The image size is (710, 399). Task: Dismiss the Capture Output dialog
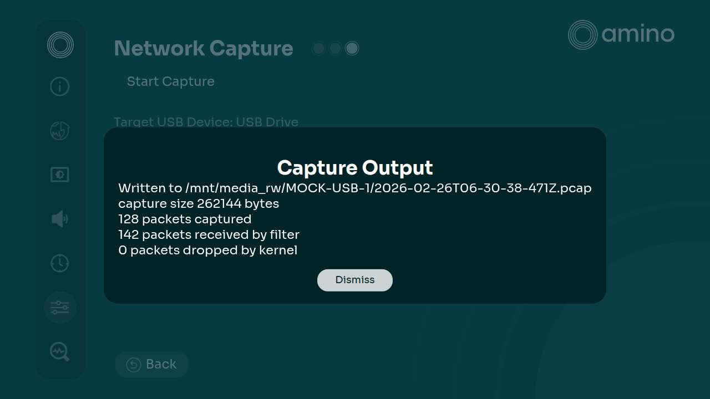pos(355,280)
